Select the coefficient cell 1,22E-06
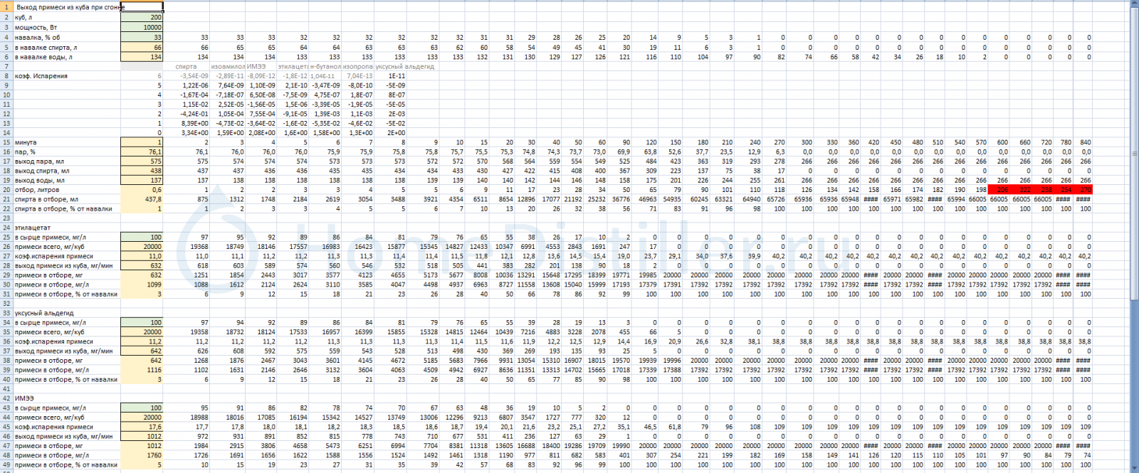This screenshot has height=473, width=1139. point(187,85)
